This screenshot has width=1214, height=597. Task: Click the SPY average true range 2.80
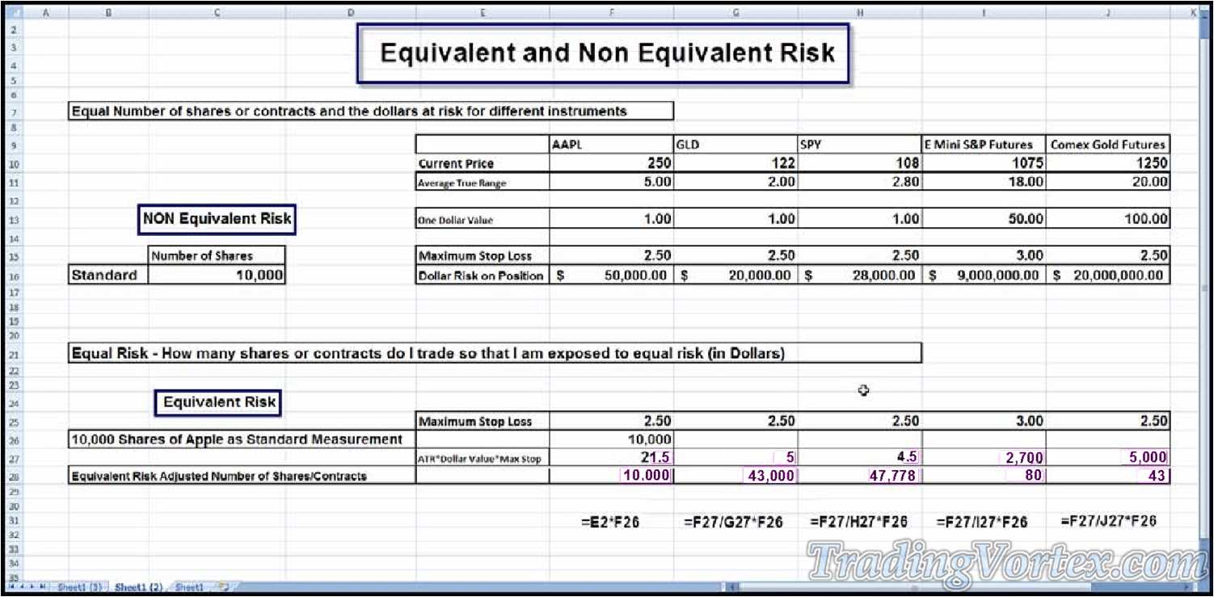[x=859, y=183]
